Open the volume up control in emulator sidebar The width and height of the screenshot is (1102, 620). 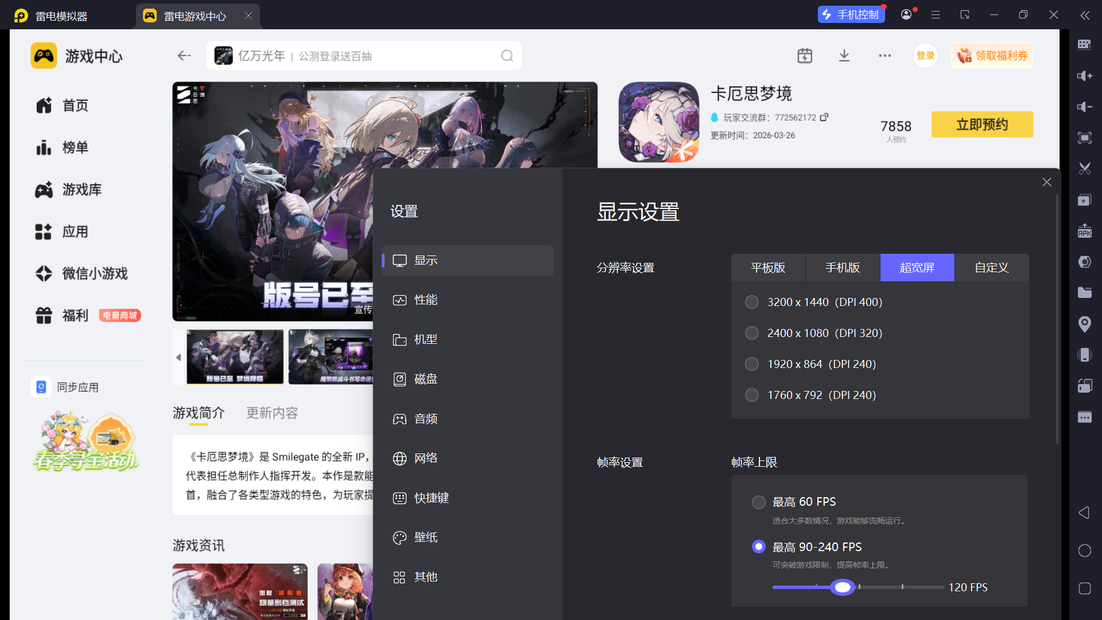(x=1085, y=76)
